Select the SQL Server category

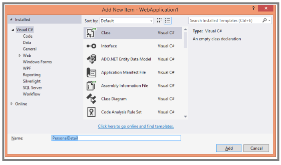32,88
